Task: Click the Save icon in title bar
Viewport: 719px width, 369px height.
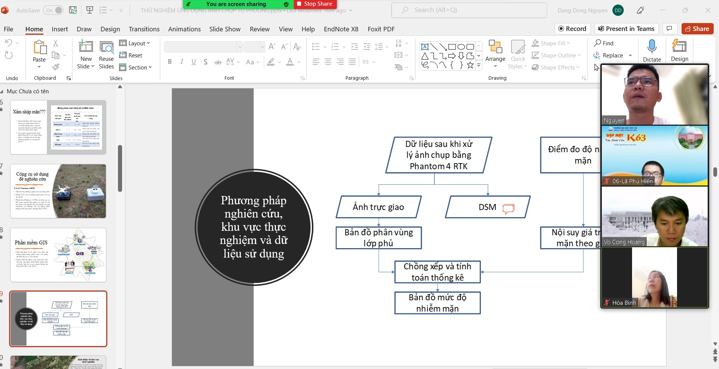Action: (x=73, y=10)
